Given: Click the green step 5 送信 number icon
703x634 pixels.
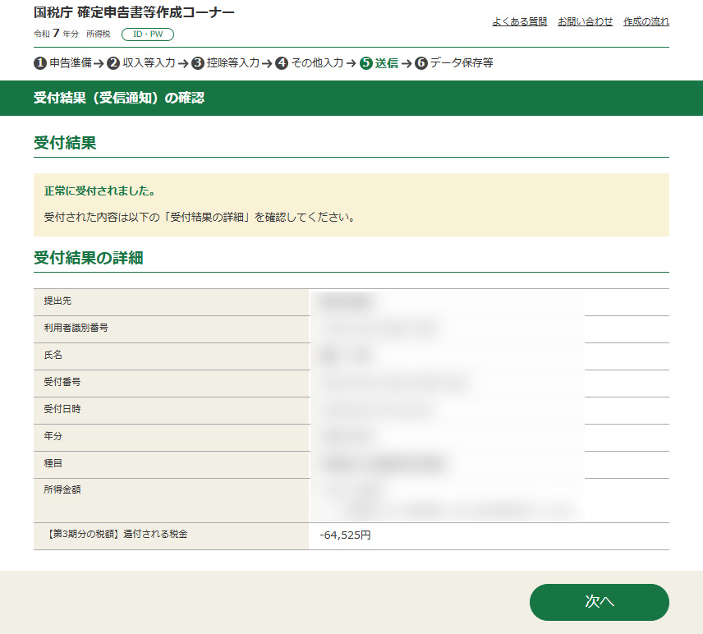Looking at the screenshot, I should coord(366,63).
